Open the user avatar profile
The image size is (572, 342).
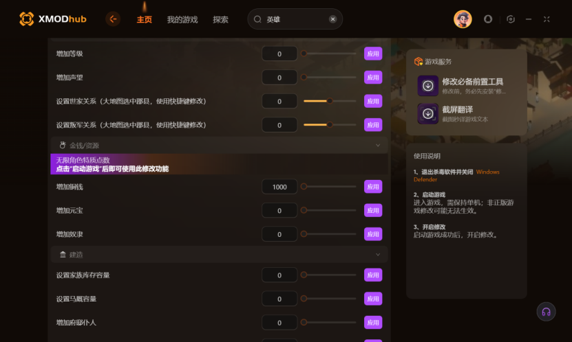point(463,19)
